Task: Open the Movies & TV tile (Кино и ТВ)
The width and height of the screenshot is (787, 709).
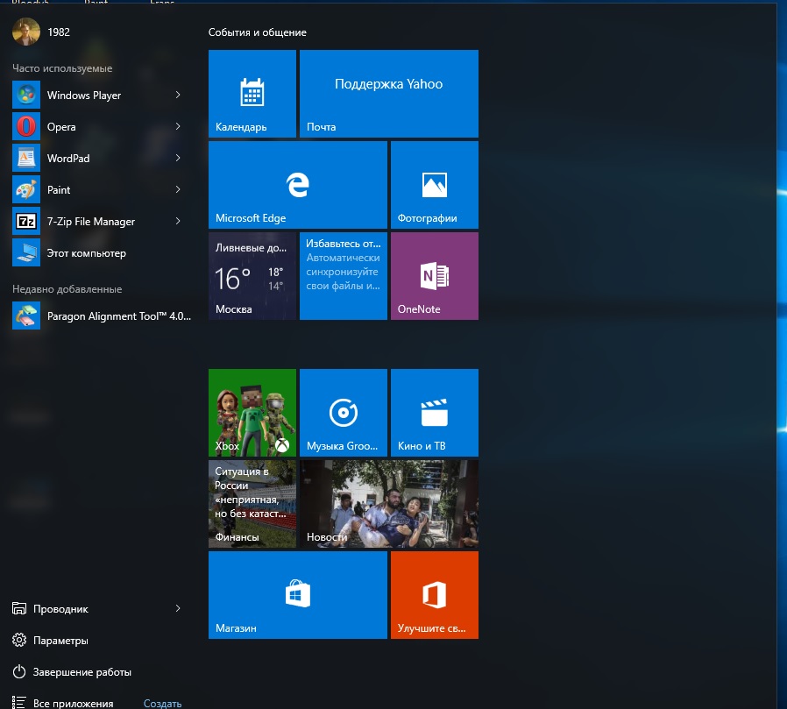Action: coord(434,413)
